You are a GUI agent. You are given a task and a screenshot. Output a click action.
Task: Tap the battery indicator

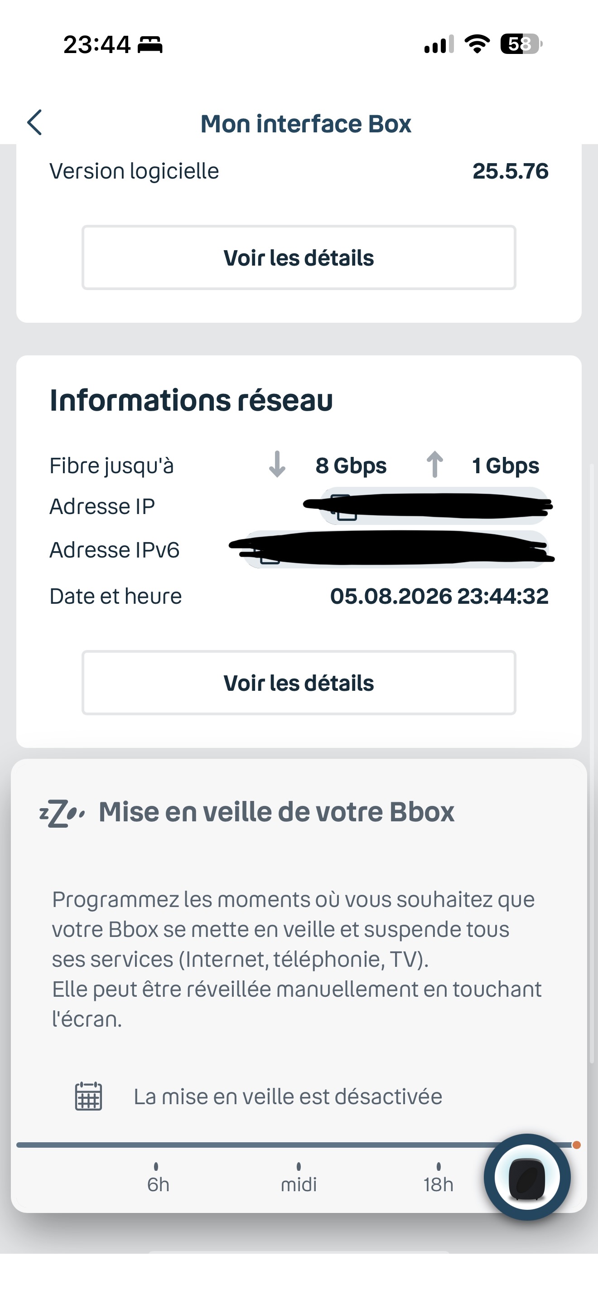tap(521, 44)
